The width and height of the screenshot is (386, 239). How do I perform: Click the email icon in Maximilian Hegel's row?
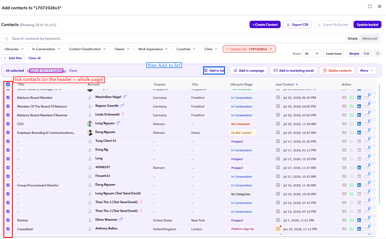coord(344,97)
